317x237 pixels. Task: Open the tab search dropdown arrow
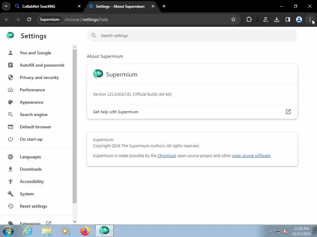tap(6, 6)
